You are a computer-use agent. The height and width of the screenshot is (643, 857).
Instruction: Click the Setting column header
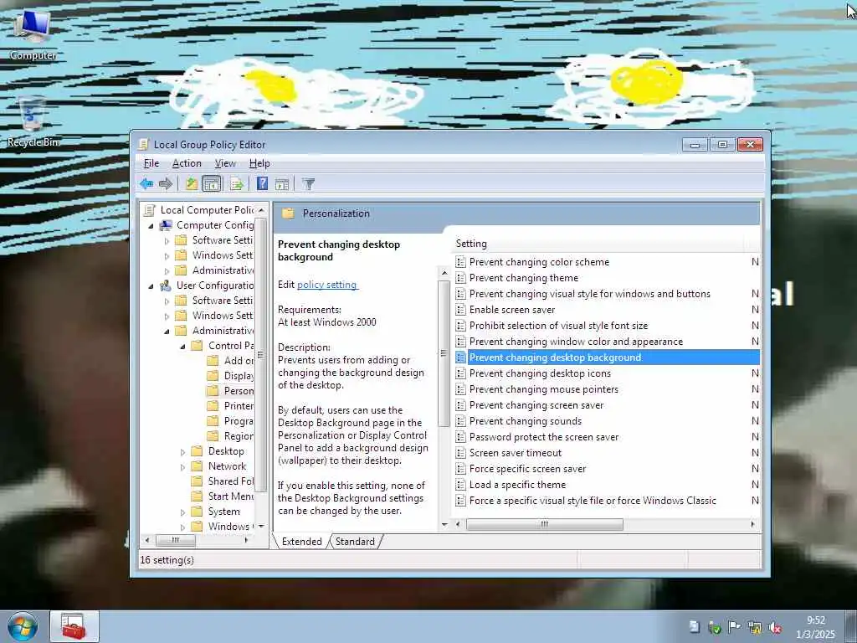(598, 244)
